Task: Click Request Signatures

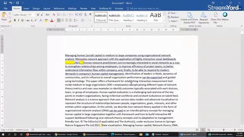Action: pyautogui.click(x=204, y=18)
